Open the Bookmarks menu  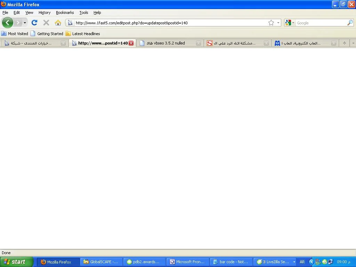point(65,13)
